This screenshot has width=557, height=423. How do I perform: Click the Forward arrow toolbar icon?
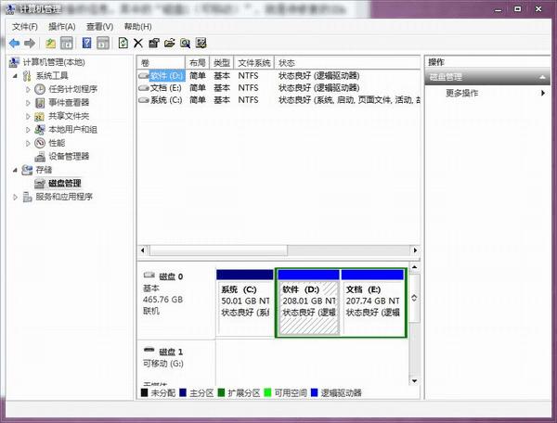(30, 44)
